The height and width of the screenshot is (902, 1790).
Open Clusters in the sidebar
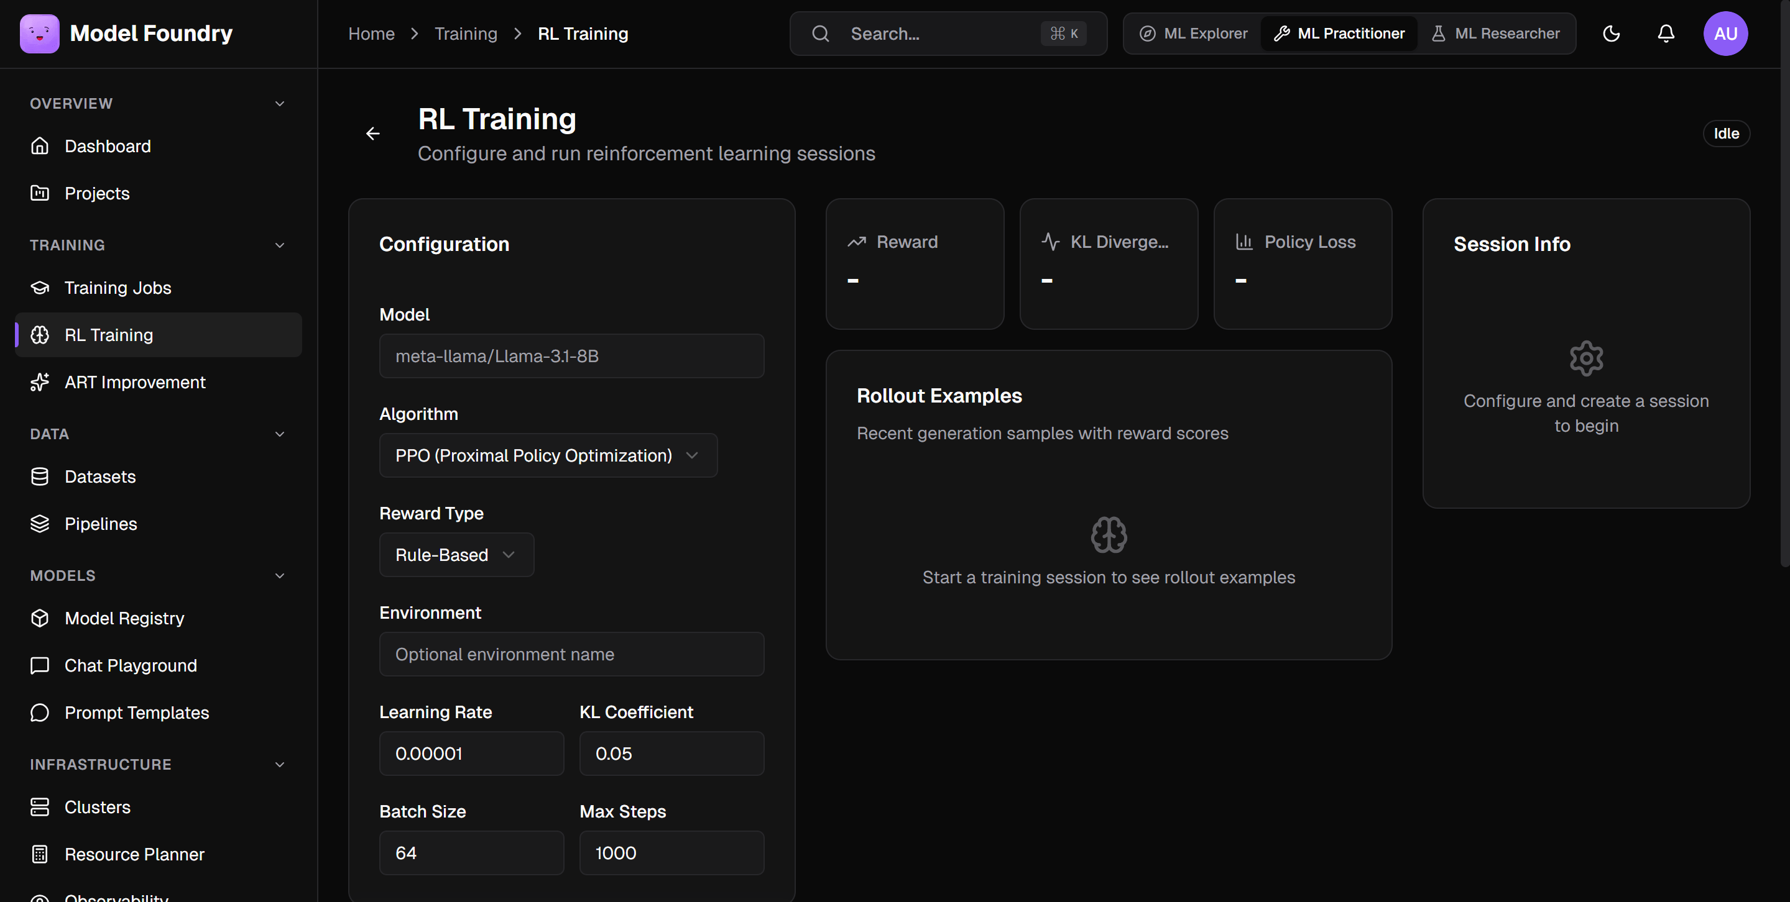pyautogui.click(x=159, y=807)
